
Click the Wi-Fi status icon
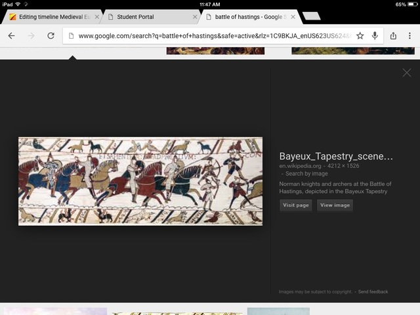tap(18, 5)
